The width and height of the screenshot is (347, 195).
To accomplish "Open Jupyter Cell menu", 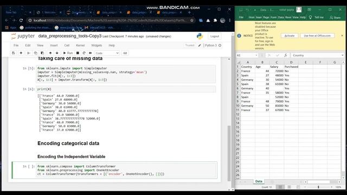I will [67, 45].
